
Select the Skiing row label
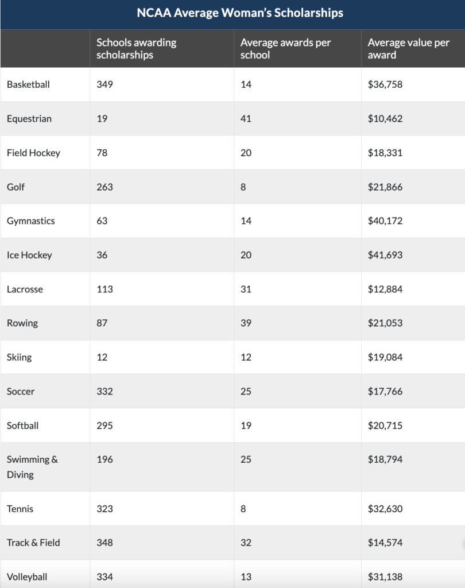coord(19,357)
